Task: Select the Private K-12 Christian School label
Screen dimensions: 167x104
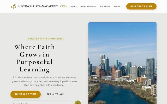Action: (x=46, y=39)
